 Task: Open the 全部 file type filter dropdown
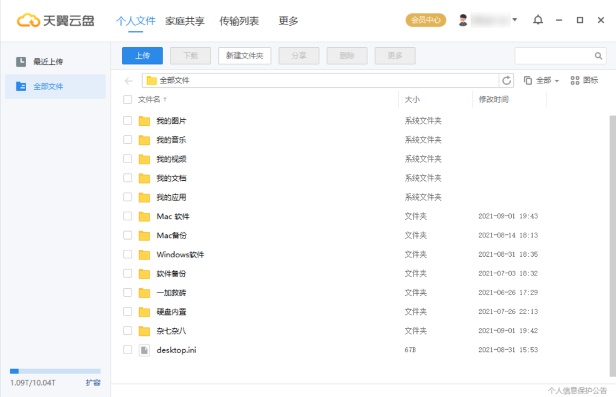click(542, 80)
